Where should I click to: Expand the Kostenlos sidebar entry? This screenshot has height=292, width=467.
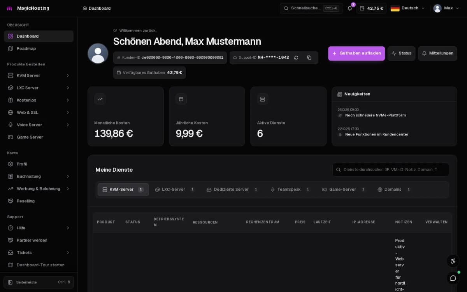tap(39, 100)
